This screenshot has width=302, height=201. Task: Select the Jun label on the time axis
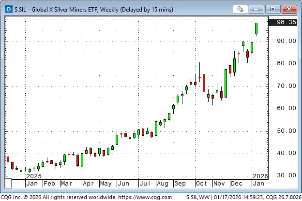[123, 184]
